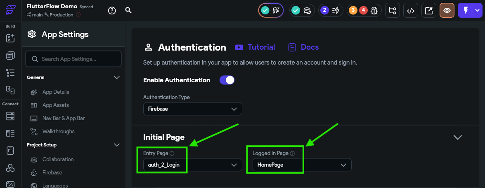Viewport: 485px width, 188px height.
Task: Open the View Code icon
Action: 410,11
